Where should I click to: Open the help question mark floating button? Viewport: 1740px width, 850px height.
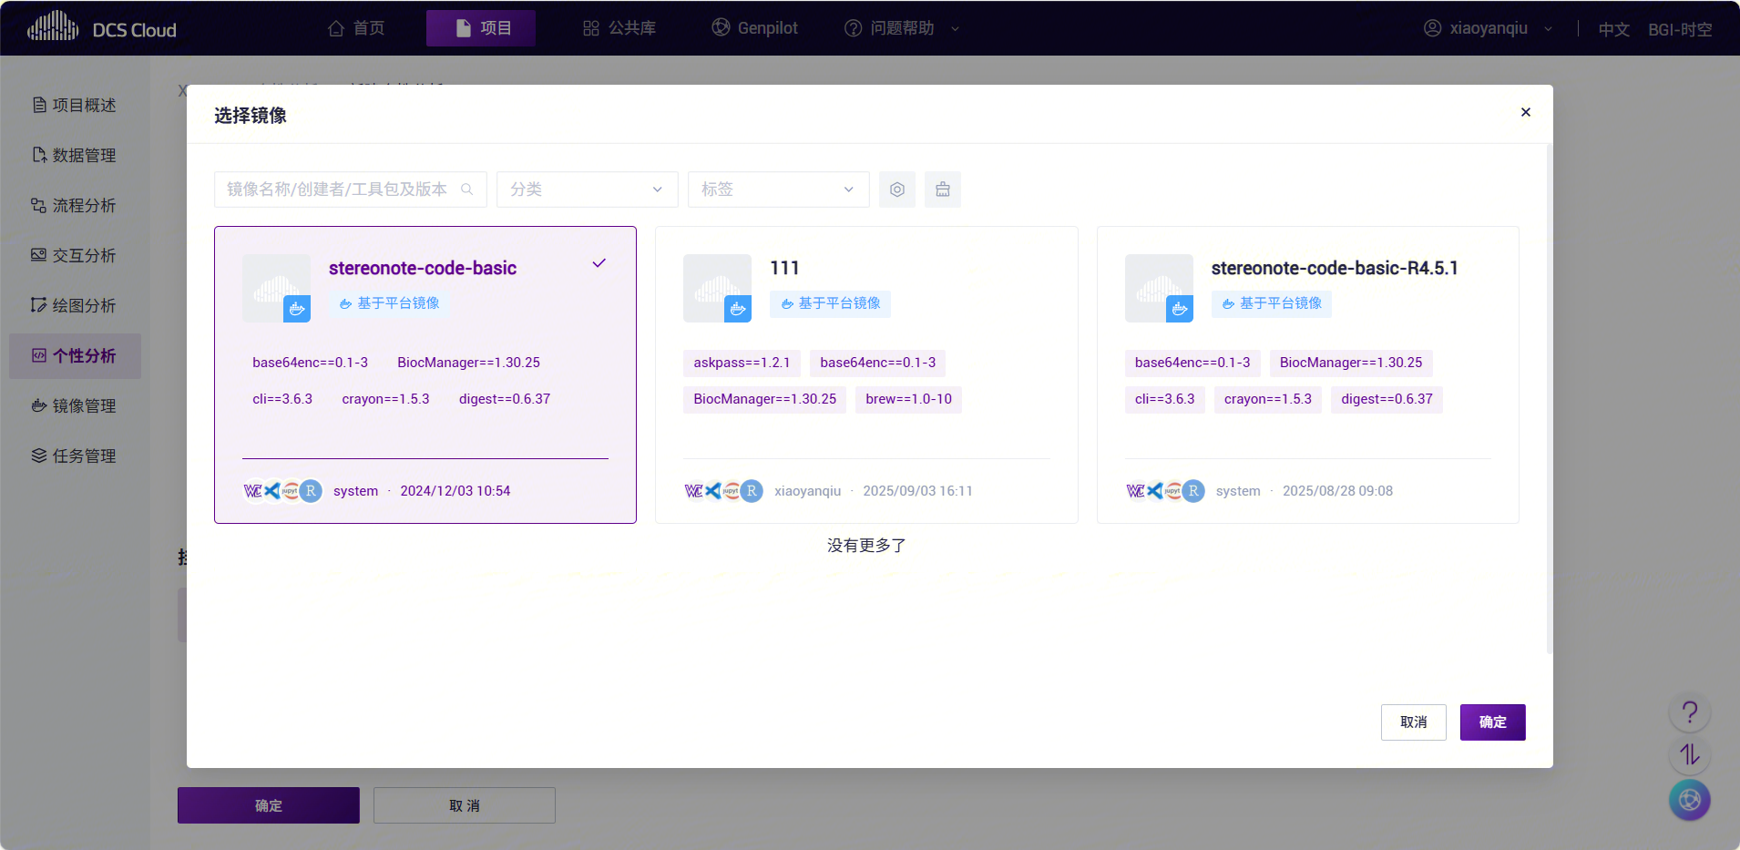point(1689,712)
